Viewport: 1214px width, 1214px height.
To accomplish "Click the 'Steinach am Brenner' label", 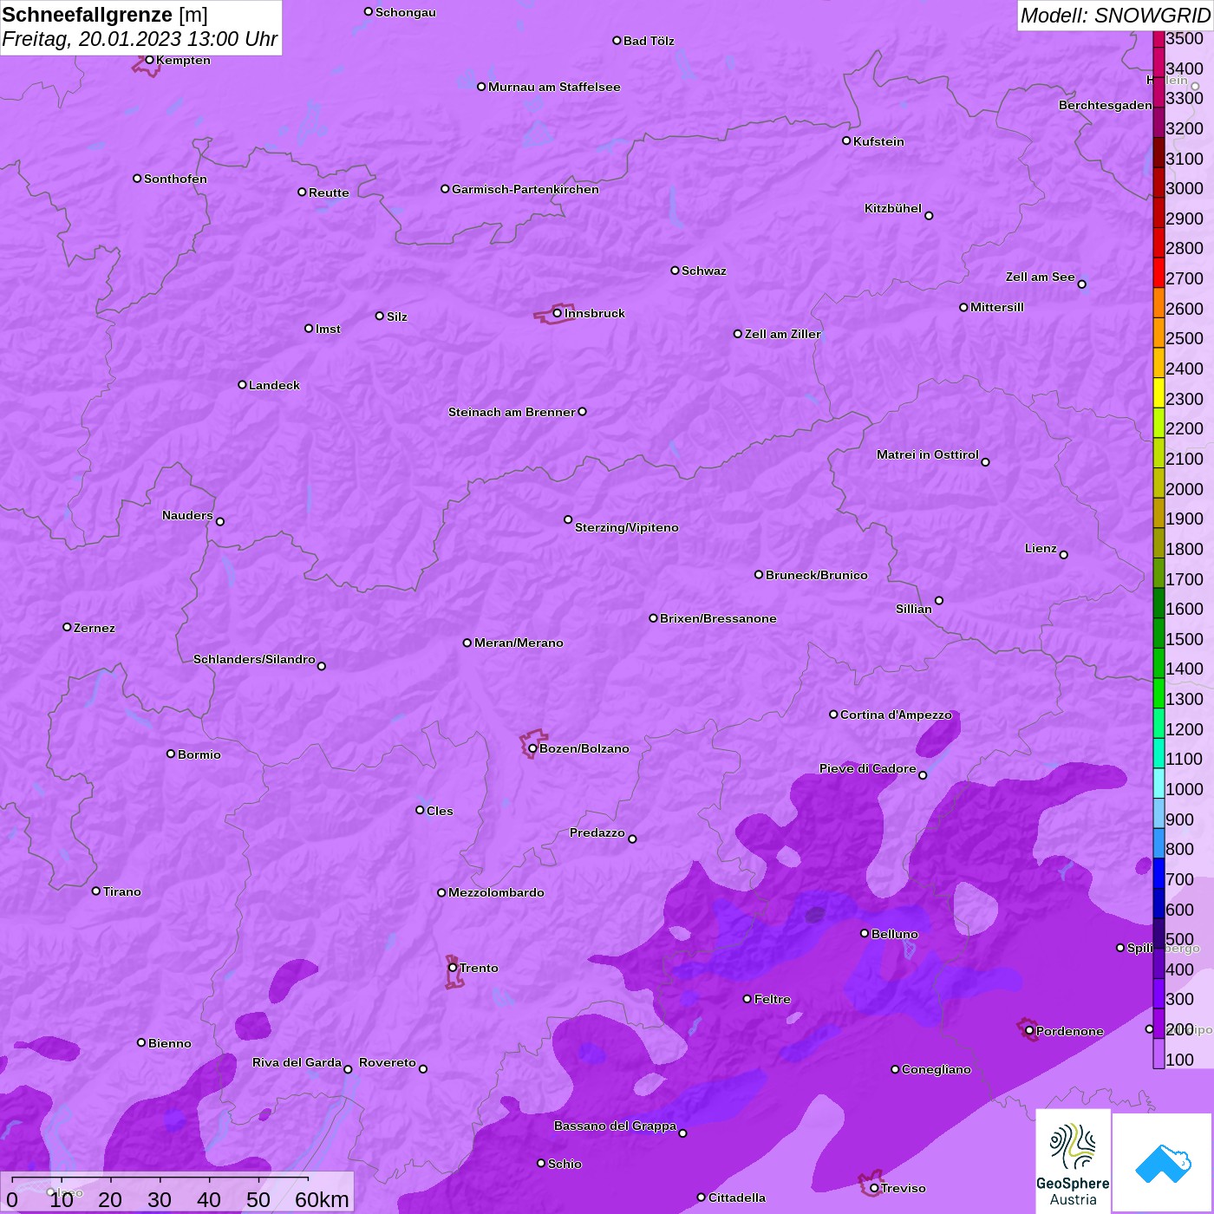I will [x=512, y=412].
